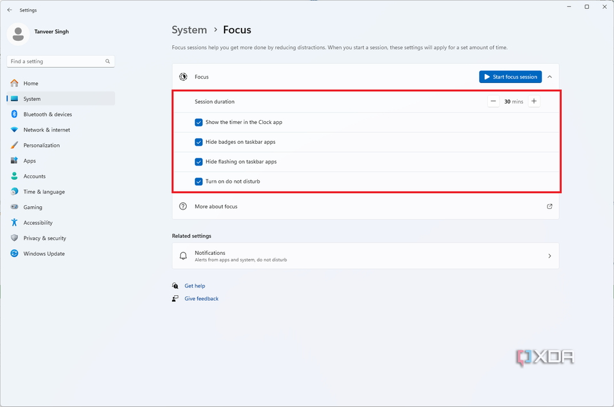The height and width of the screenshot is (407, 614).
Task: Click the Tanveer Singh profile avatar
Action: pyautogui.click(x=18, y=34)
